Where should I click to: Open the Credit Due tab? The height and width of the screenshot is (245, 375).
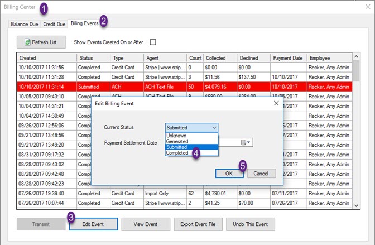[54, 25]
